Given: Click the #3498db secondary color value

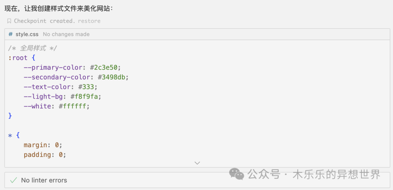Looking at the screenshot, I should [113, 77].
